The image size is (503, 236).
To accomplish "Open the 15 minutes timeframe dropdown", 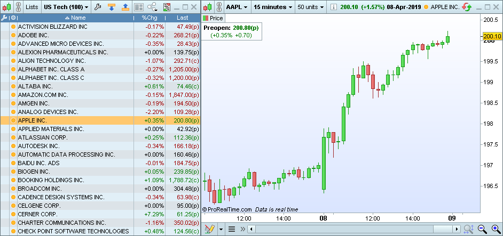I will click(x=272, y=7).
